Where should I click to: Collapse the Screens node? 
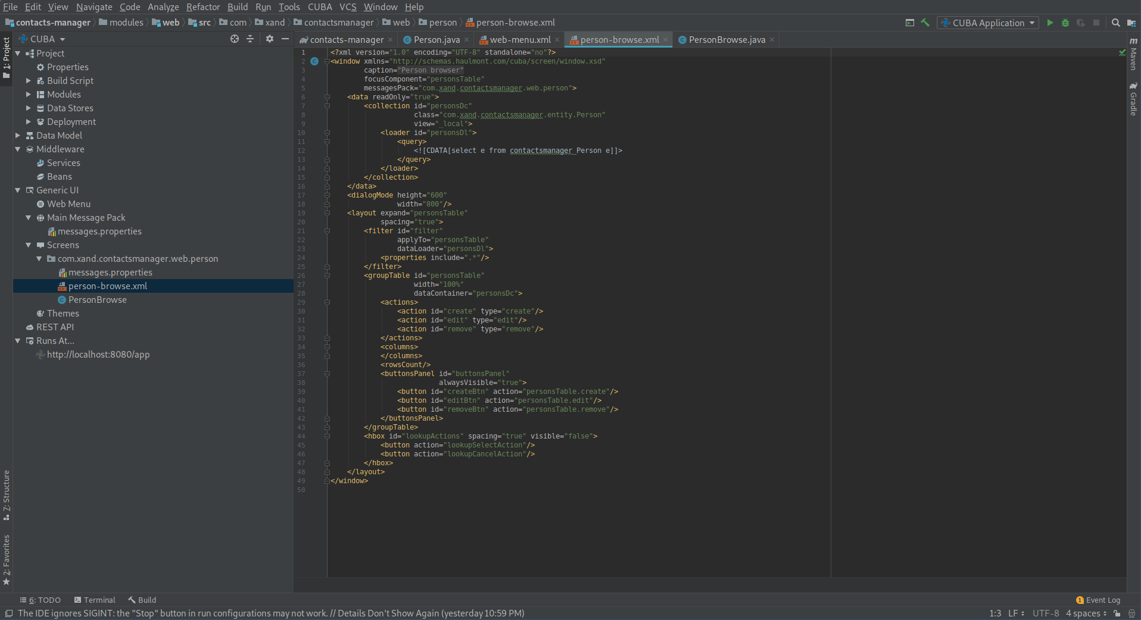(x=28, y=245)
